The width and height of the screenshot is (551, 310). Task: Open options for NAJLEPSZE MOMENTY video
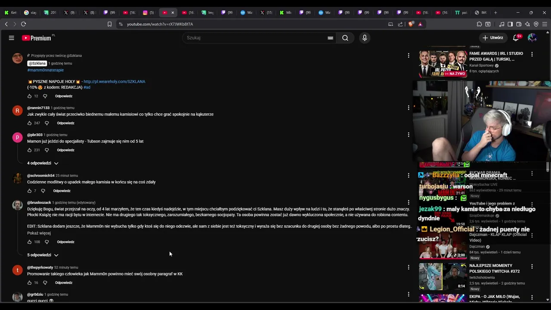[532, 267]
